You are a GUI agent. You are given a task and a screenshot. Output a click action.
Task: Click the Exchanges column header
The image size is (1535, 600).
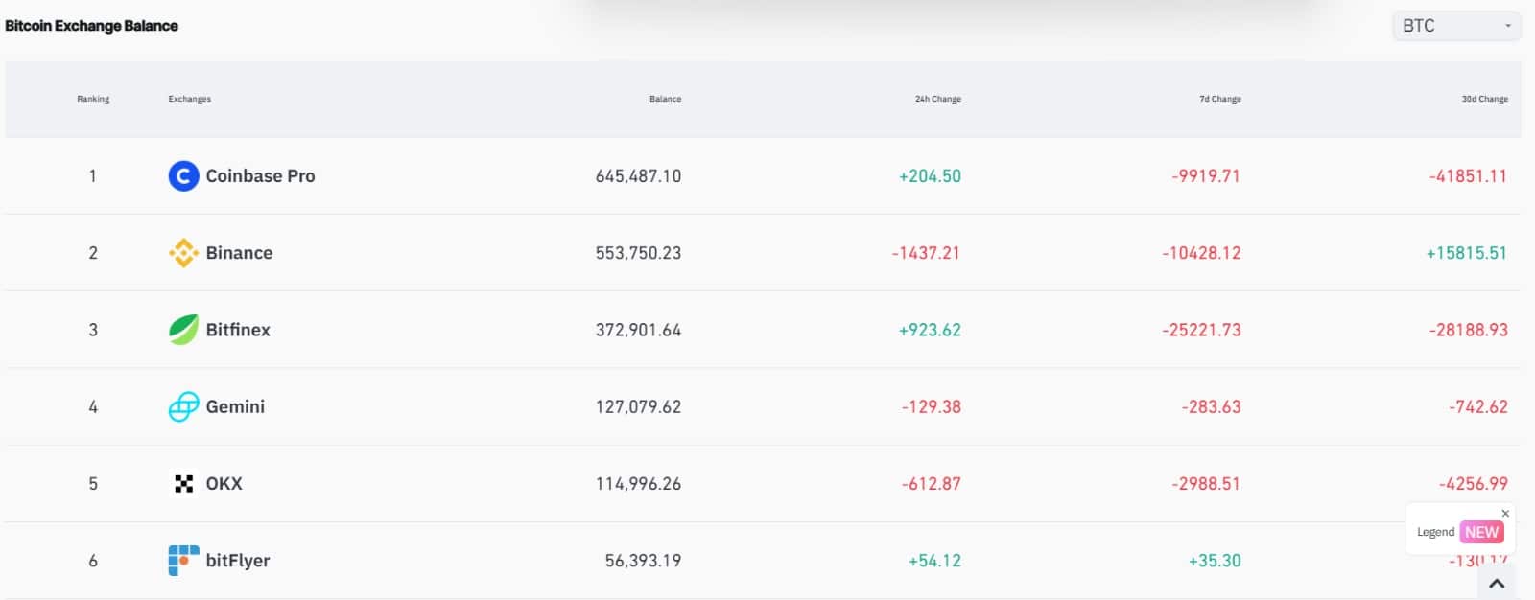[x=189, y=99]
